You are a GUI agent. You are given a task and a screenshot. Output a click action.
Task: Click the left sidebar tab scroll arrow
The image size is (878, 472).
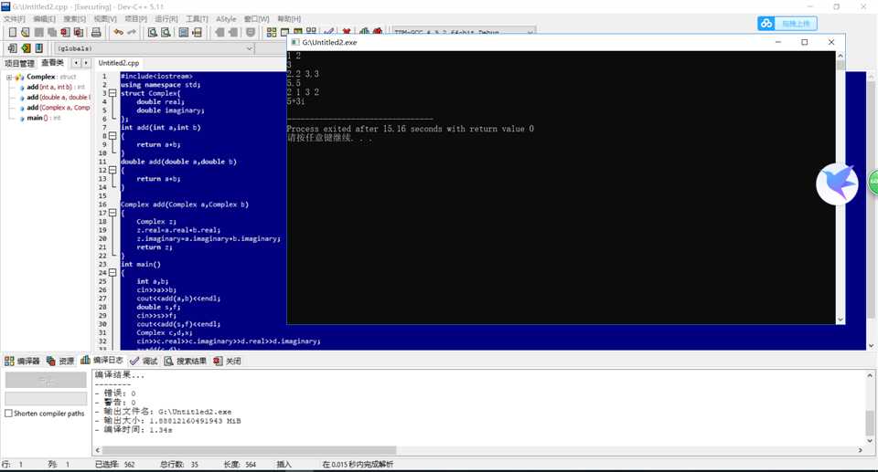point(76,63)
